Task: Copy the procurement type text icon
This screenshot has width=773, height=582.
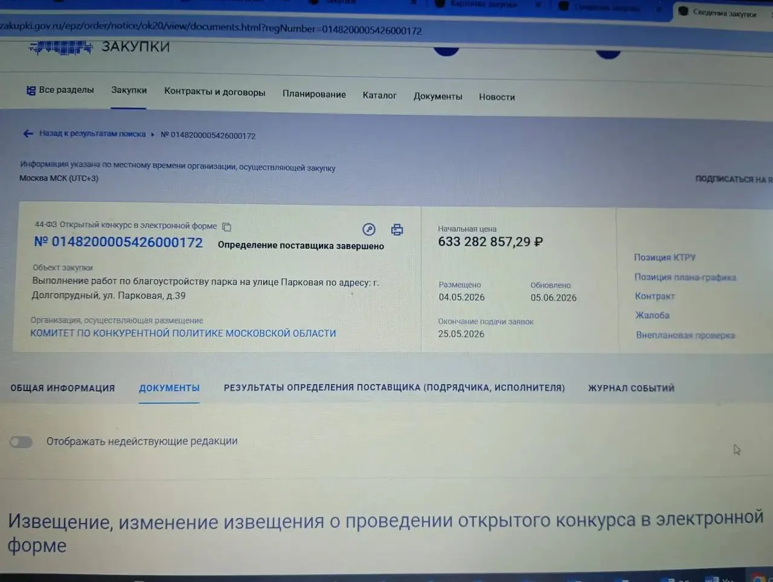Action: [226, 227]
